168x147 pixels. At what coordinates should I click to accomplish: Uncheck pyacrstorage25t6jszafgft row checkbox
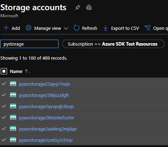point(4,95)
